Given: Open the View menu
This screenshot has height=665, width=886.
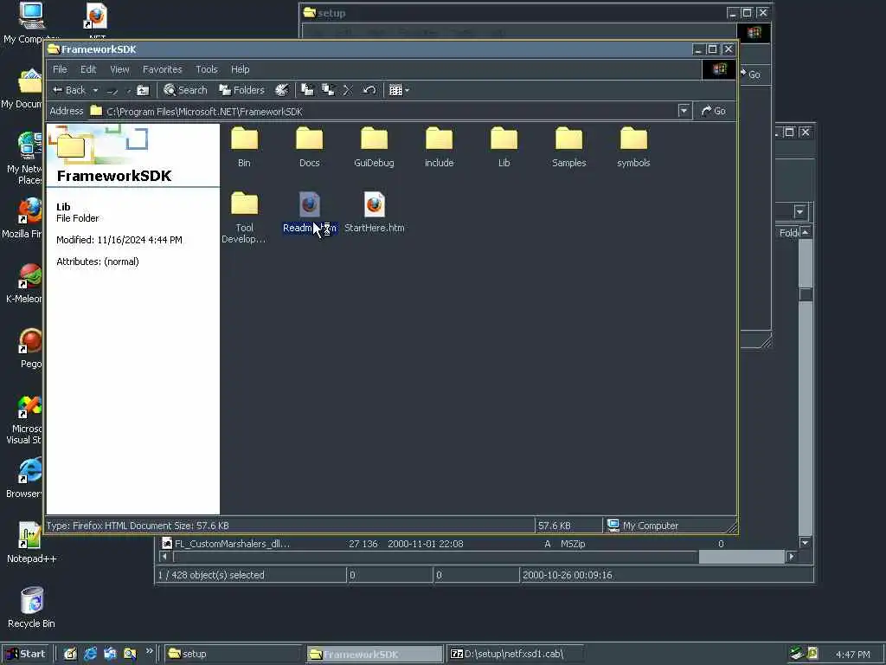Looking at the screenshot, I should pyautogui.click(x=119, y=69).
